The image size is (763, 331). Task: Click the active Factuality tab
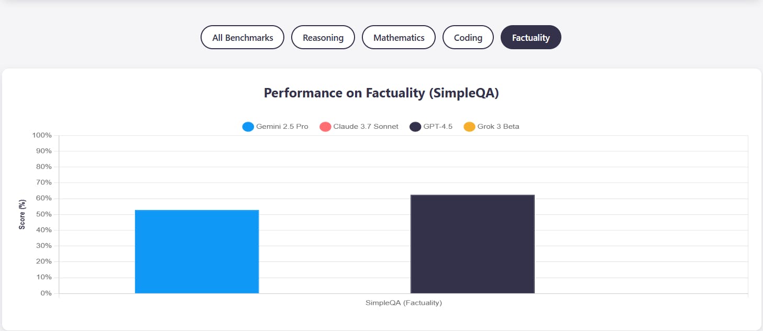(530, 38)
